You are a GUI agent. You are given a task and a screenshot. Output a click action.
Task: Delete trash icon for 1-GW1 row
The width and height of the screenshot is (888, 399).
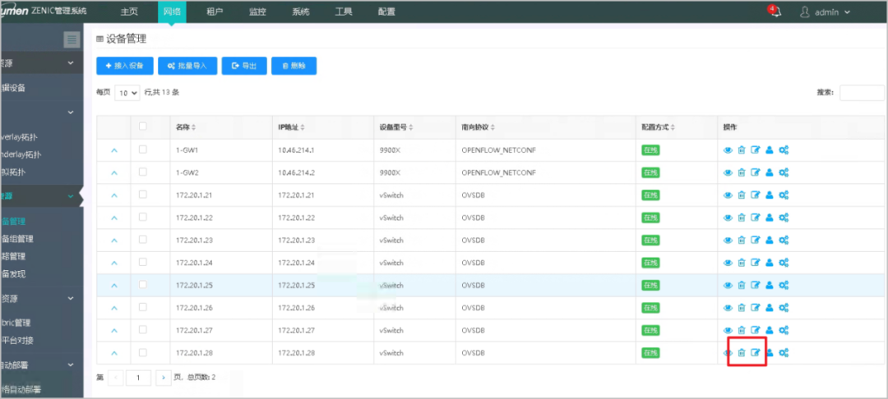coord(742,149)
